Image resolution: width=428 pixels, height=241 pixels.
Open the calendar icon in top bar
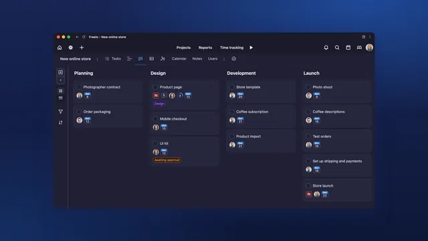tap(348, 48)
